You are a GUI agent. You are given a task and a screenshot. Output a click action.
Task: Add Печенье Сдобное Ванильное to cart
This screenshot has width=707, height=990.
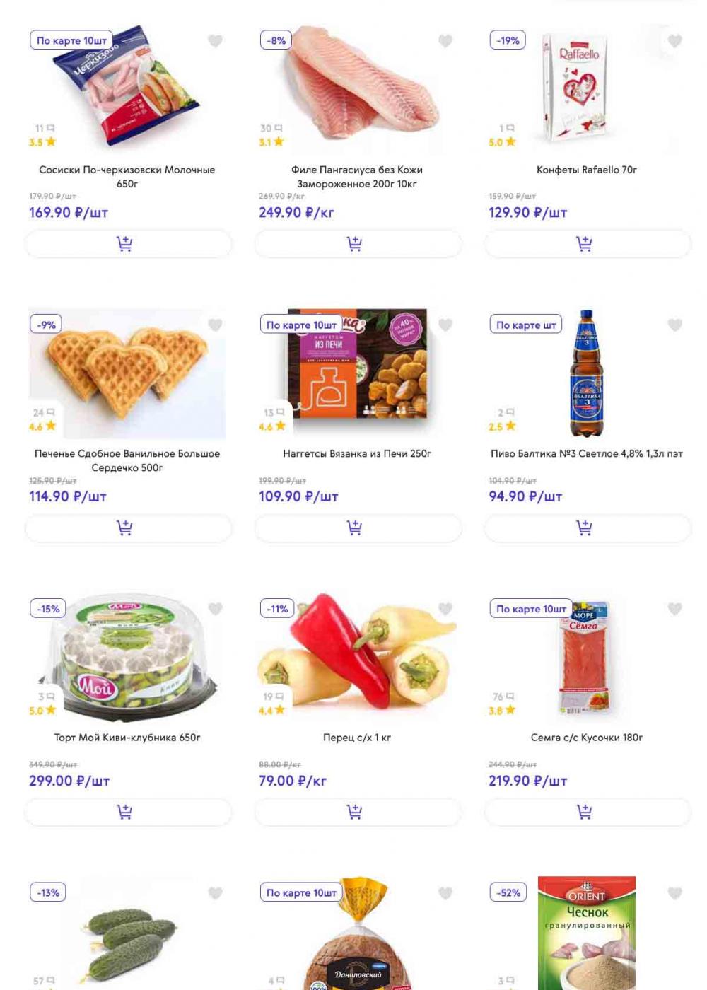point(128,528)
